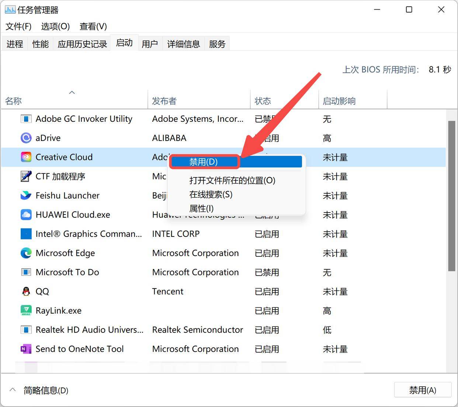Sort by the 发布者 column header

(x=199, y=101)
